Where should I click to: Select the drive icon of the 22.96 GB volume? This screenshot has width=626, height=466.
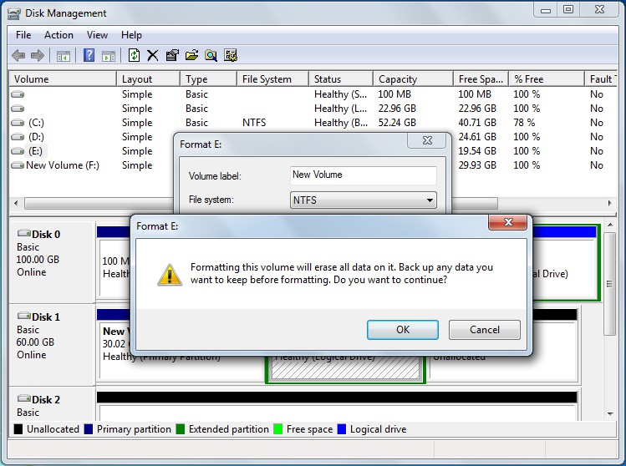pos(18,109)
